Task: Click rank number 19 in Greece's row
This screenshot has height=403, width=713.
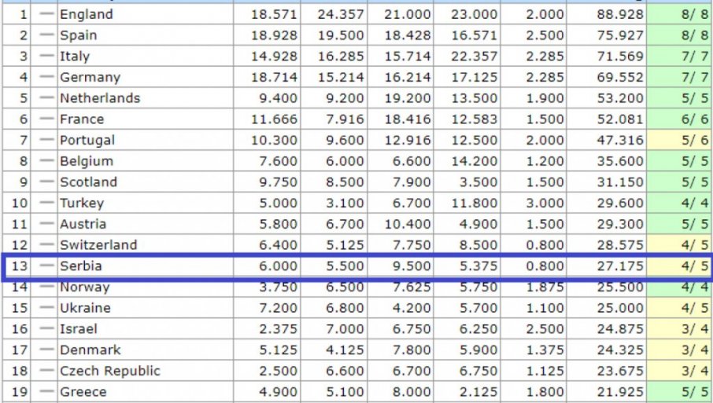Action: pyautogui.click(x=19, y=392)
